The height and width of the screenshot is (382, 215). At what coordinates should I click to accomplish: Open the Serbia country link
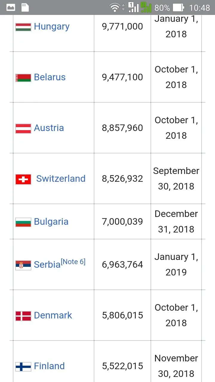pyautogui.click(x=47, y=265)
